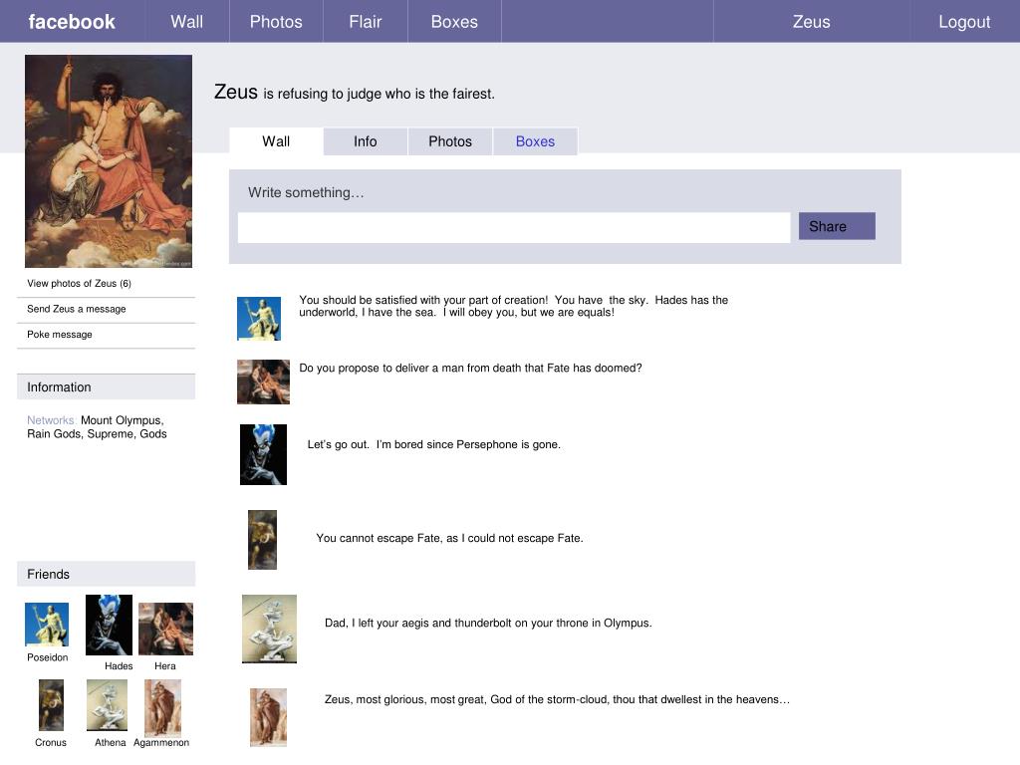Click the avatar beside the 'Let's go out' post
This screenshot has width=1020, height=765.
click(263, 454)
